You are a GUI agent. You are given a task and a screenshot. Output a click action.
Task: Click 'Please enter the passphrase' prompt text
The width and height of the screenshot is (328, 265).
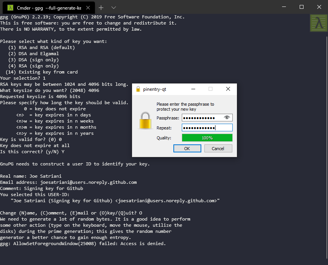click(185, 106)
